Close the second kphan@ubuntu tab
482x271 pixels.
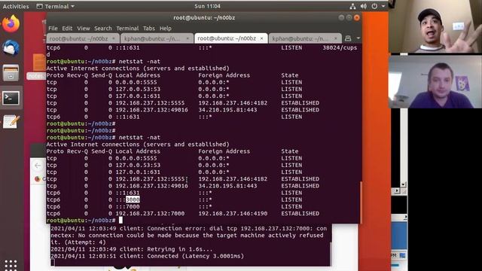tap(188, 38)
